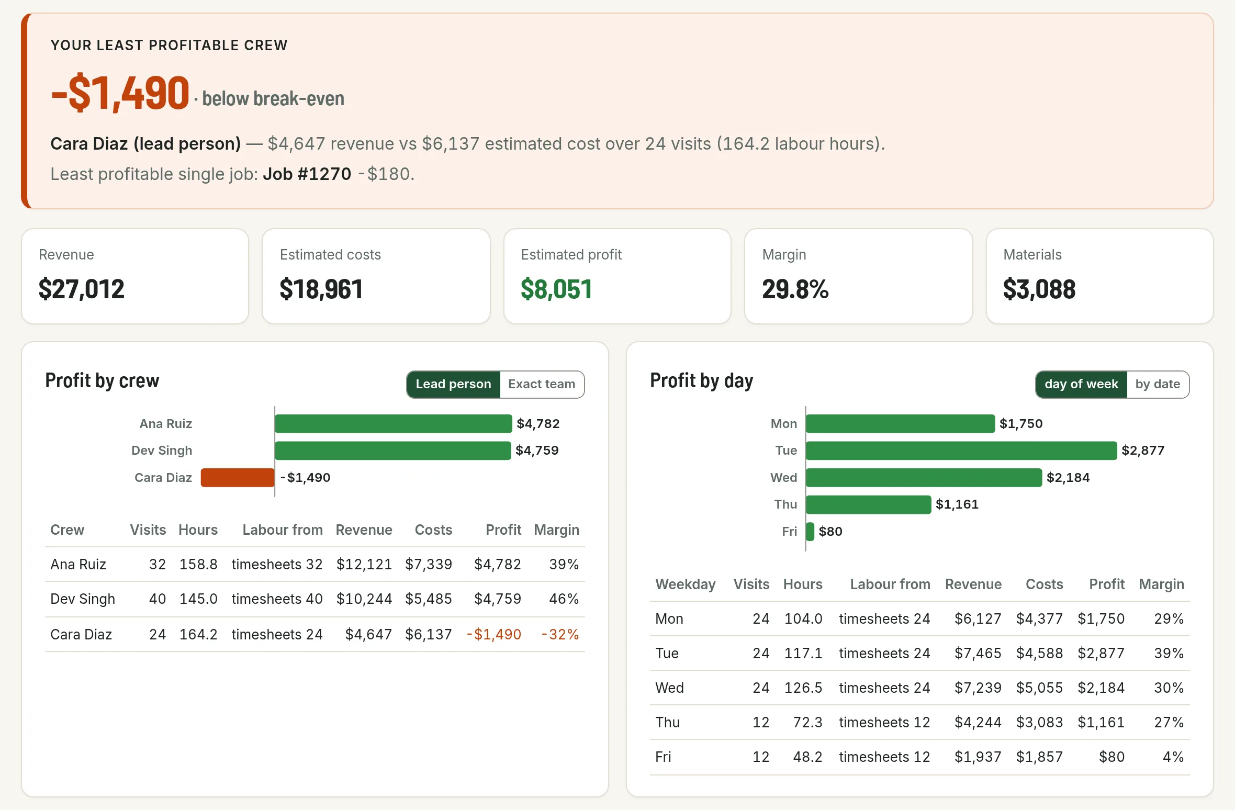The image size is (1235, 810).
Task: Click Cara Diaz's red loss bar
Action: click(238, 478)
